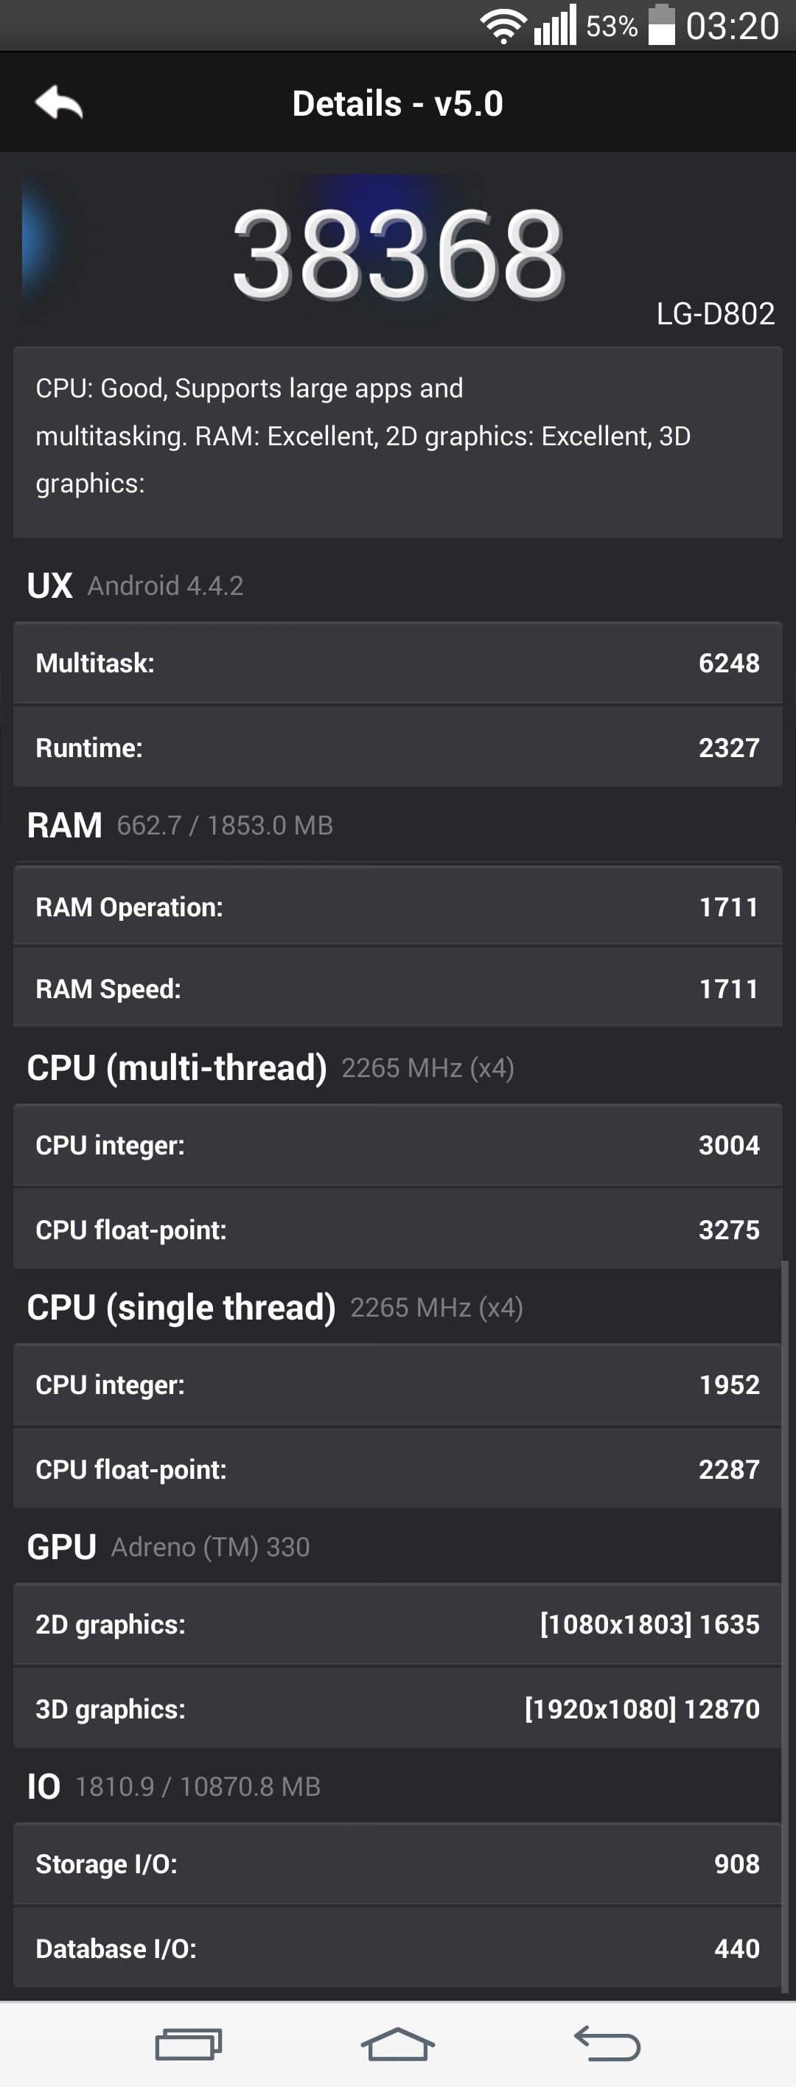Screen dimensions: 796x2087
Task: Click the vertical scrollbar on right edge
Action: 785,1626
